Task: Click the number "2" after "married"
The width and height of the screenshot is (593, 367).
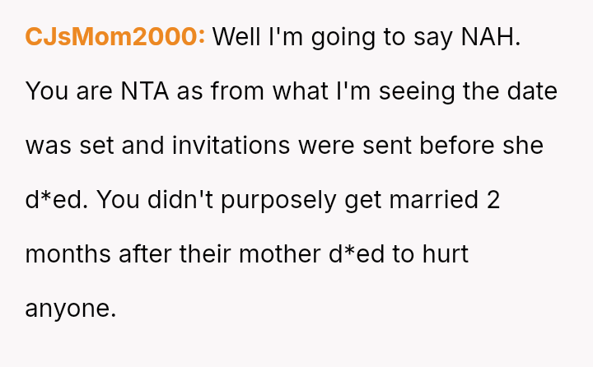Action: [493, 200]
